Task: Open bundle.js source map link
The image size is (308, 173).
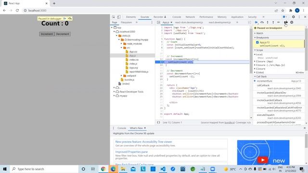Action: (x=230, y=123)
